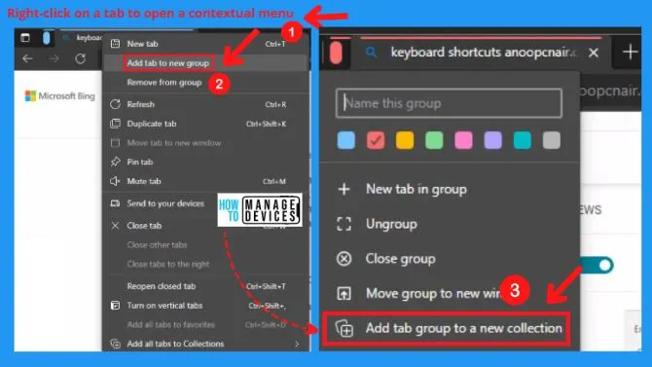
Task: Select Close tab in context menu
Action: tap(144, 226)
